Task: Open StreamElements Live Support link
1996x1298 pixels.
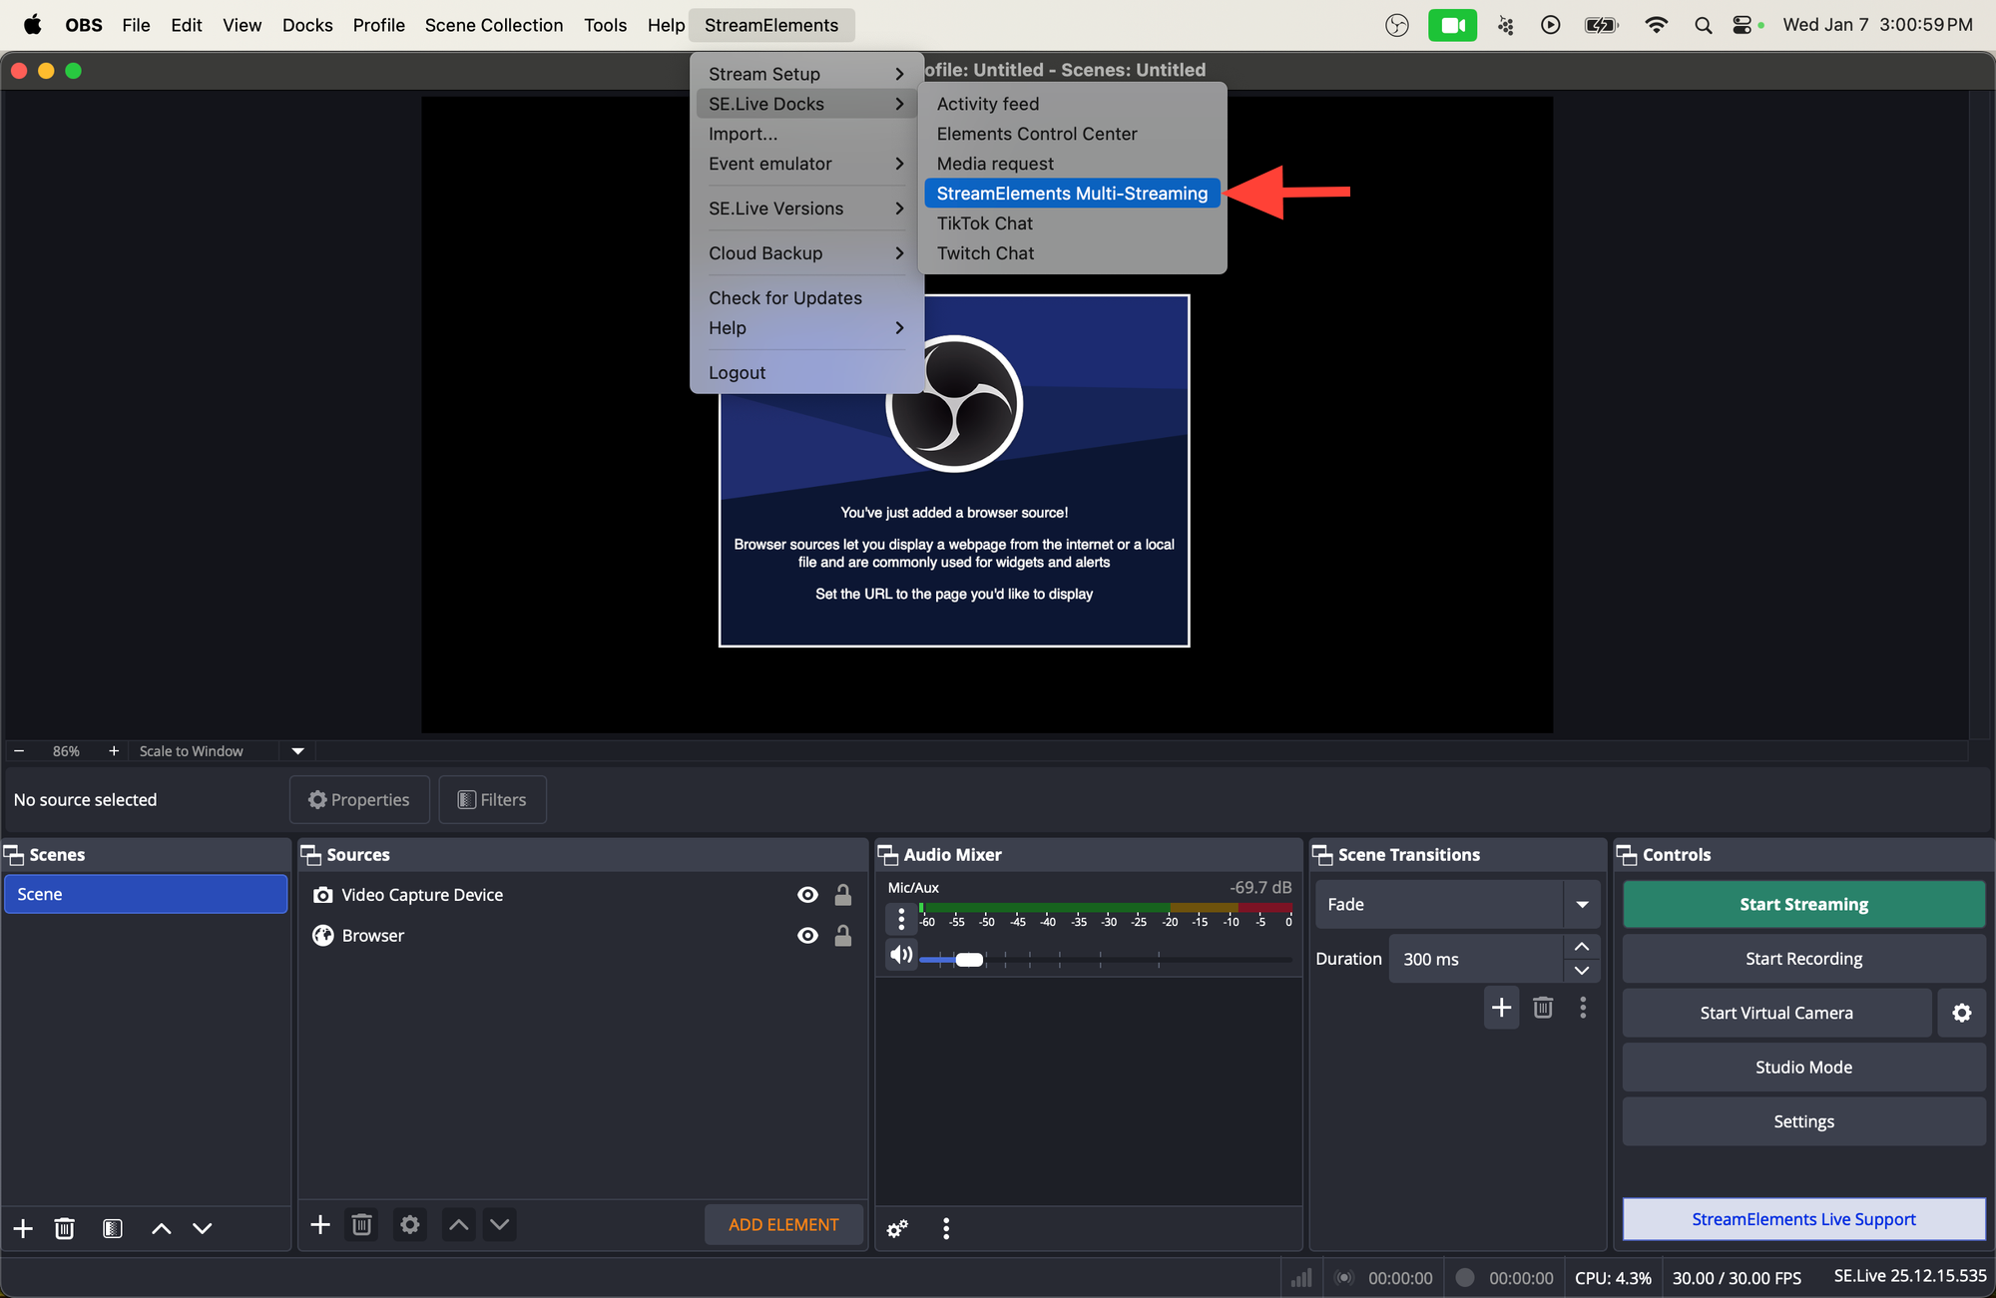Action: point(1802,1219)
